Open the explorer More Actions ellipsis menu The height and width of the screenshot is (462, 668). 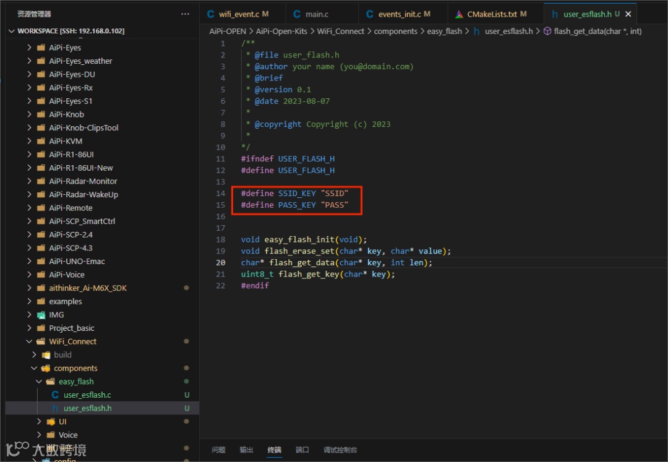pos(185,14)
